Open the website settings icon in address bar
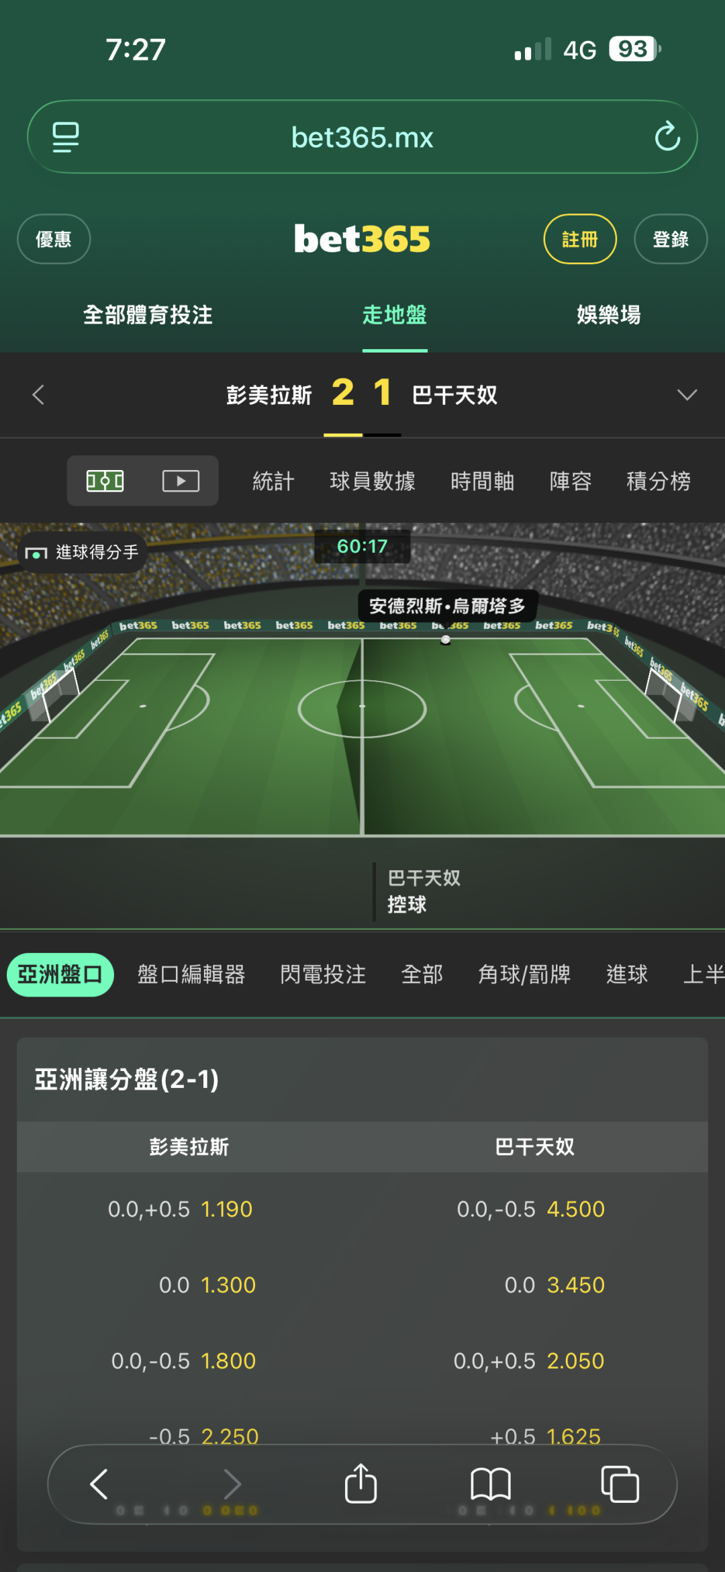The image size is (725, 1572). coord(66,137)
